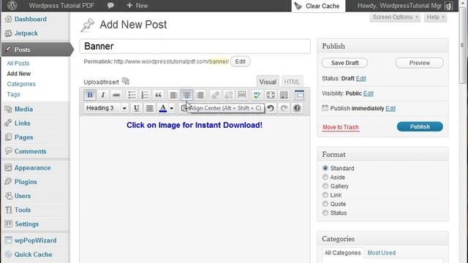Click the insert link chain icon

(215, 95)
